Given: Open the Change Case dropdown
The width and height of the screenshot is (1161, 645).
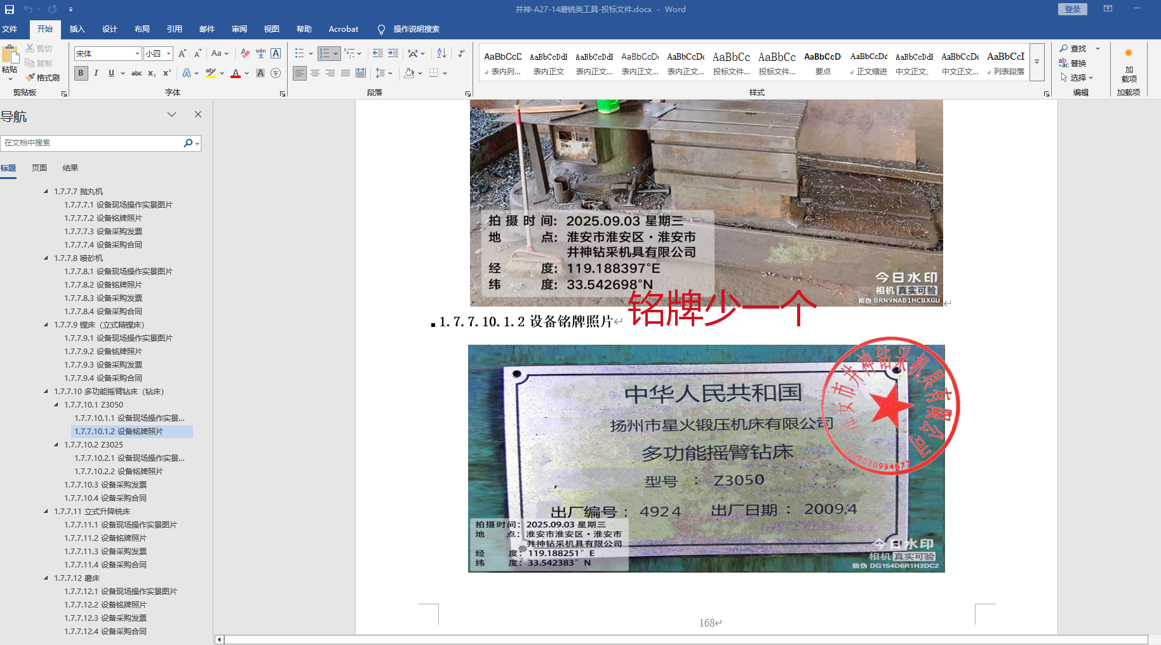Looking at the screenshot, I should tap(220, 53).
